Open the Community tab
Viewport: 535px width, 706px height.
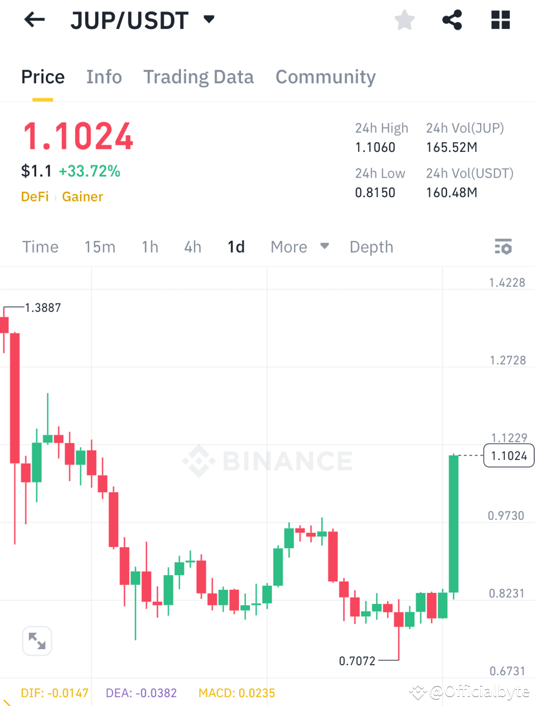[x=326, y=77]
